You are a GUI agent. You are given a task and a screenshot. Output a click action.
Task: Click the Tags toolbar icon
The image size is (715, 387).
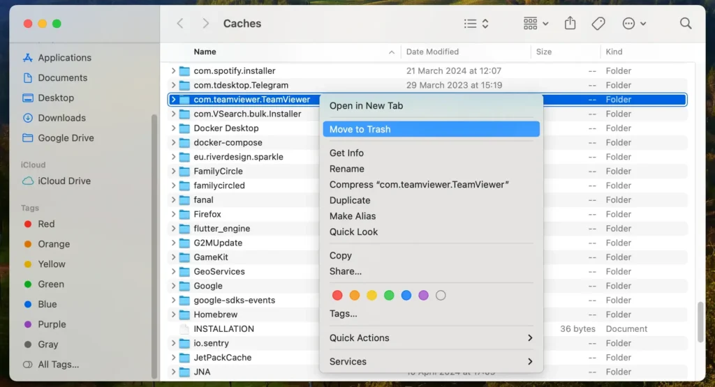click(x=598, y=24)
